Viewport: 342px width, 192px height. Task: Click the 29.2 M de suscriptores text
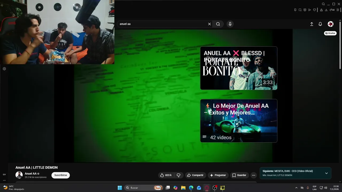pos(36,177)
